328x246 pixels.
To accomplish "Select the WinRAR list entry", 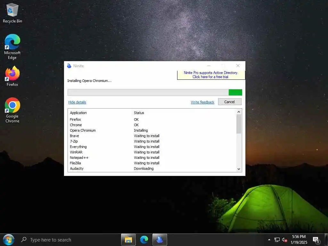I will tap(152, 152).
